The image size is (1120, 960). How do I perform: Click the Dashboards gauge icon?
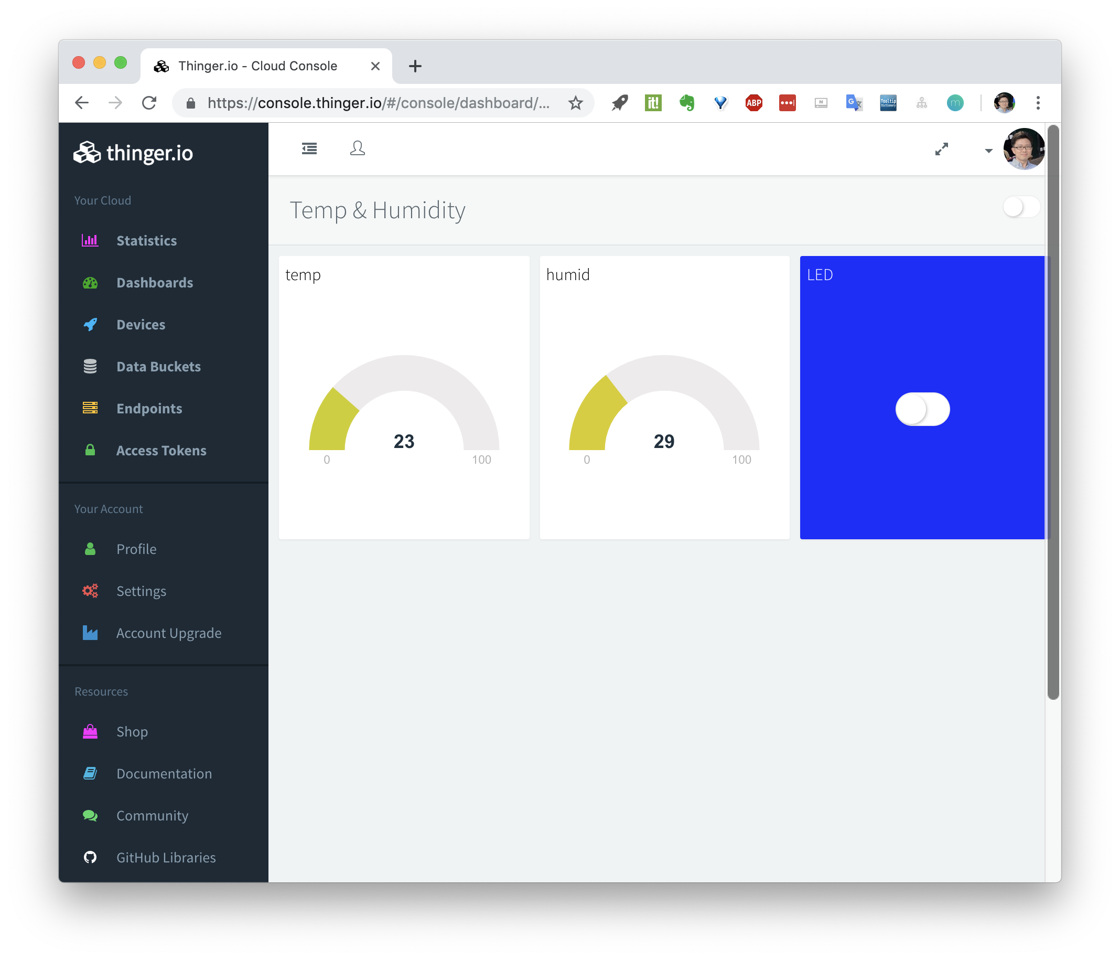[90, 282]
